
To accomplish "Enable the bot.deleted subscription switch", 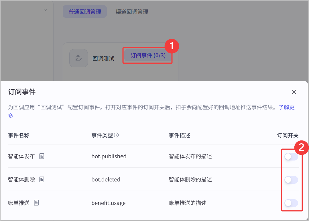I will tap(291, 180).
